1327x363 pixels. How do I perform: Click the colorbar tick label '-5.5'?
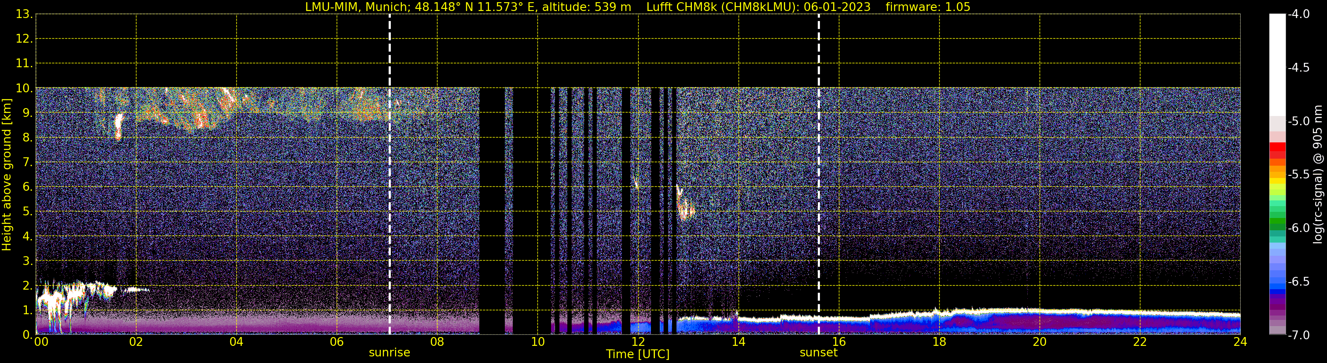(x=1298, y=175)
